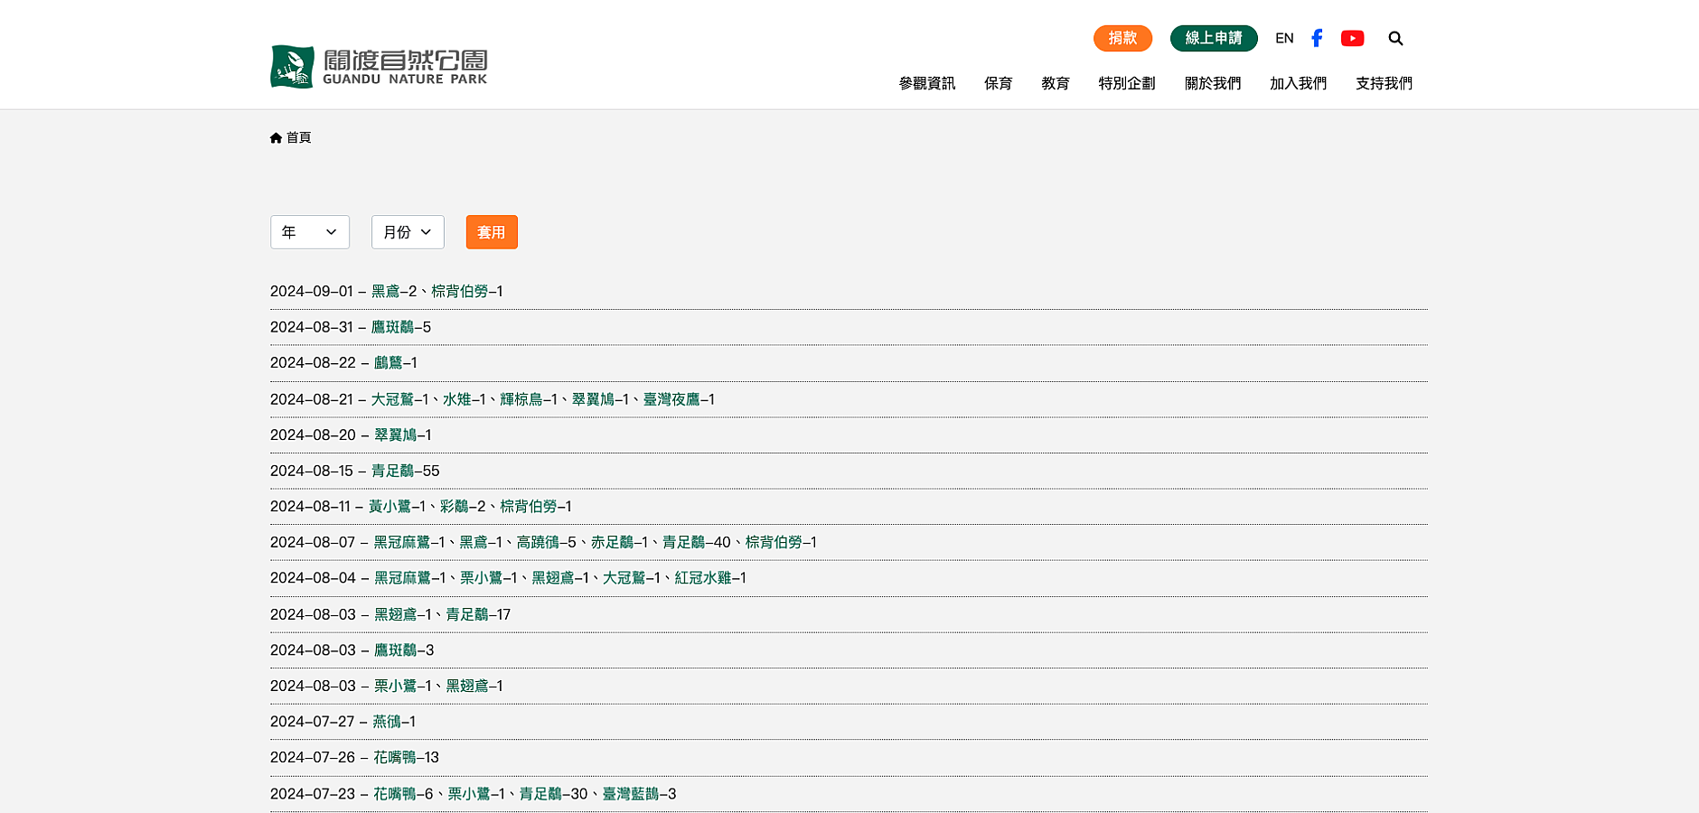The image size is (1699, 813).
Task: Open 2024-08-03 record 鷹斑鷸–3
Action: [x=404, y=649]
